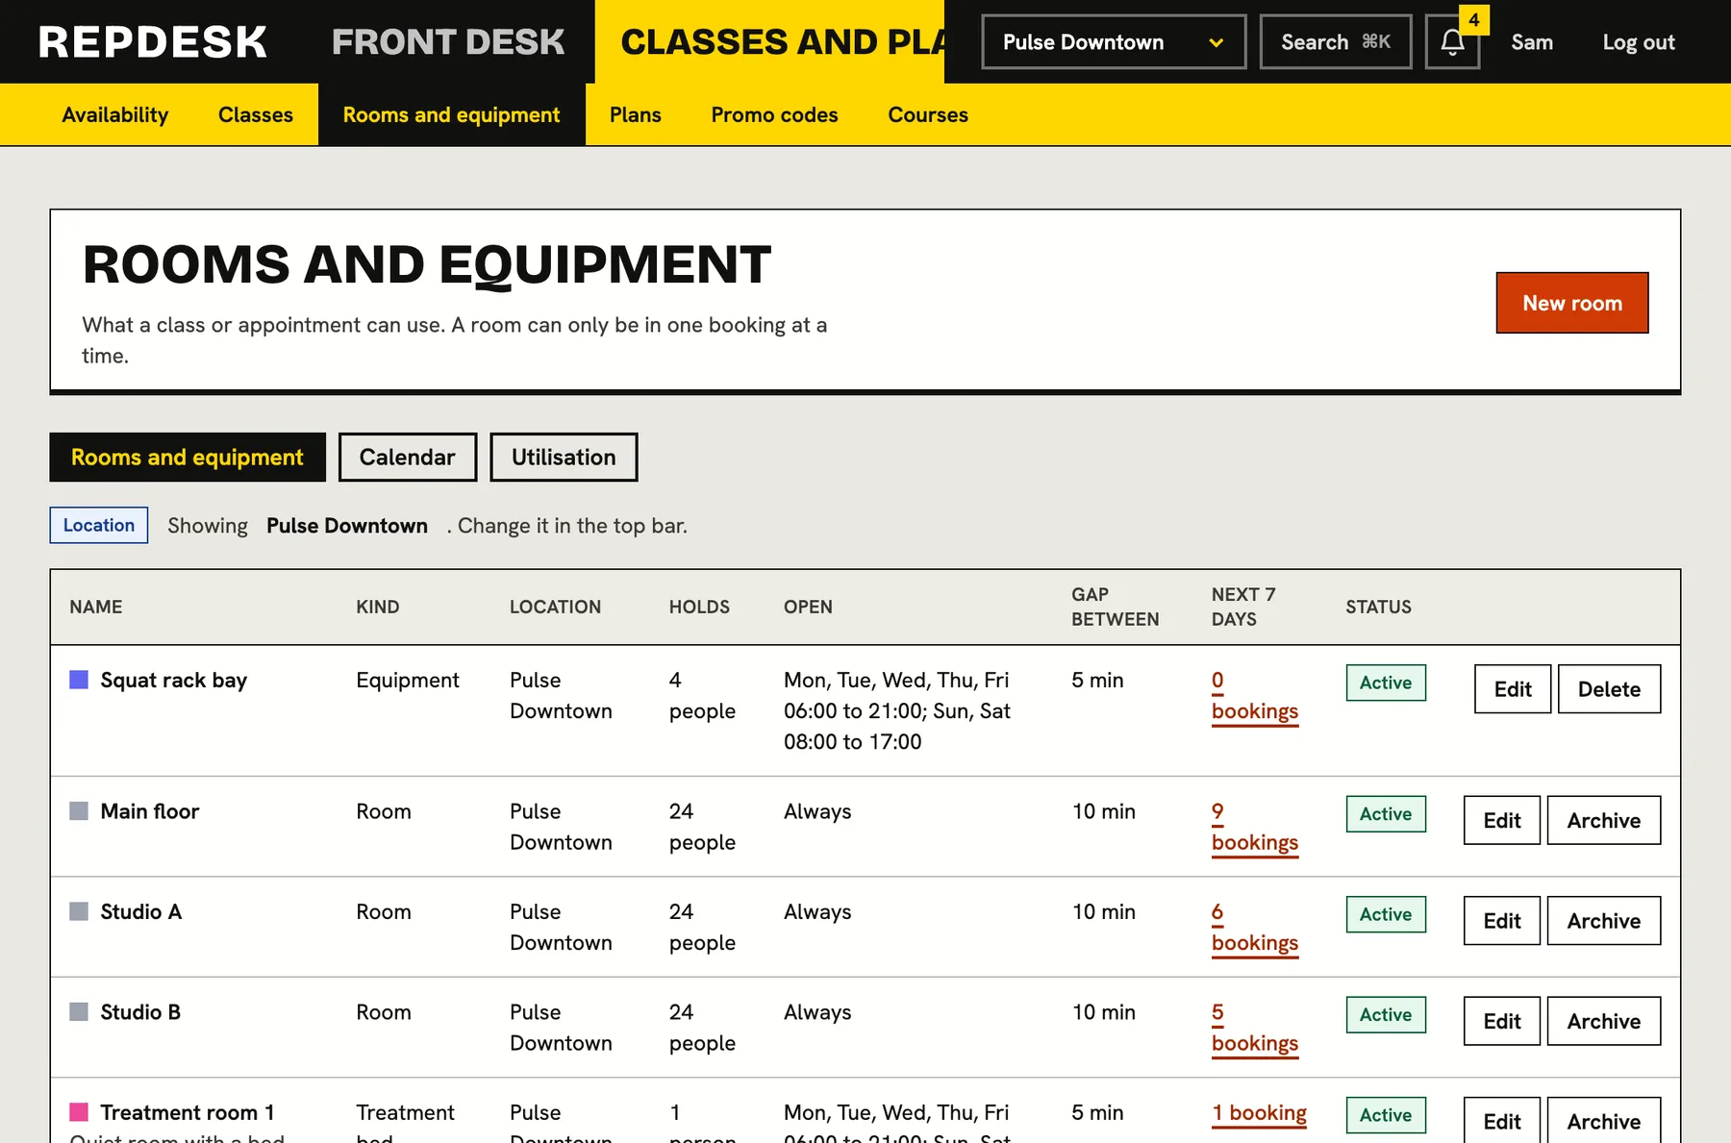Select Rooms and equipment in yellow navigation
Viewport: 1731px width, 1143px height.
[x=451, y=114]
